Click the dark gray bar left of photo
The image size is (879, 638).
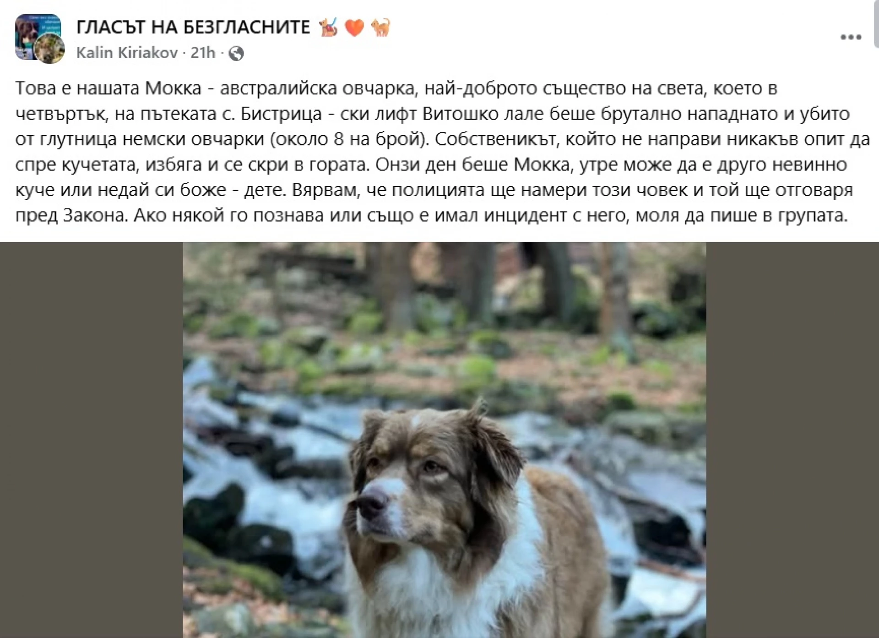[x=92, y=440]
